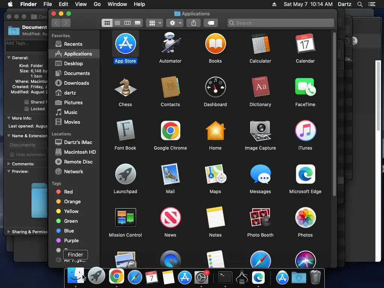Open the FaceTime app icon
Image resolution: width=384 pixels, height=288 pixels.
click(305, 87)
